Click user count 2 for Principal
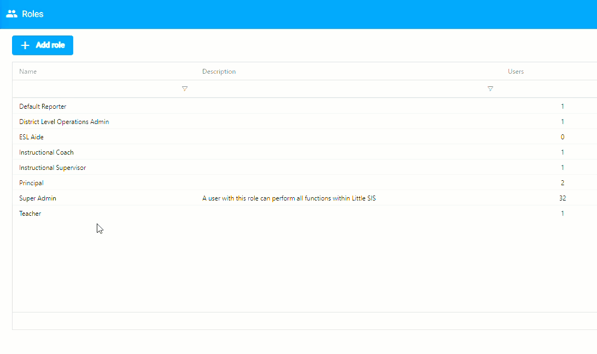Screen dimensions: 597x354 pos(563,183)
